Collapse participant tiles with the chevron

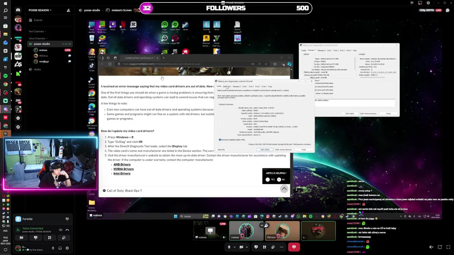click(x=262, y=225)
